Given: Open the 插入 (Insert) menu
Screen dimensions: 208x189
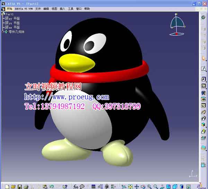Looking at the screenshot, I should click(x=62, y=9).
